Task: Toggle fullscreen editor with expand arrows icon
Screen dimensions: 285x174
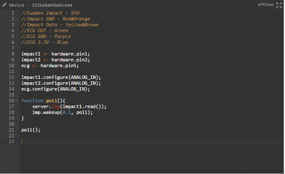Action: click(279, 5)
